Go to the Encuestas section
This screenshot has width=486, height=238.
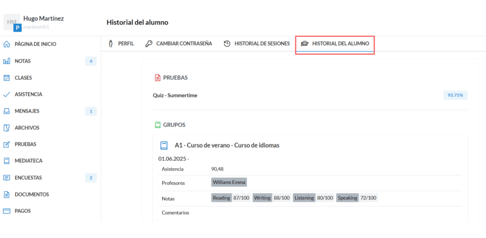28,178
